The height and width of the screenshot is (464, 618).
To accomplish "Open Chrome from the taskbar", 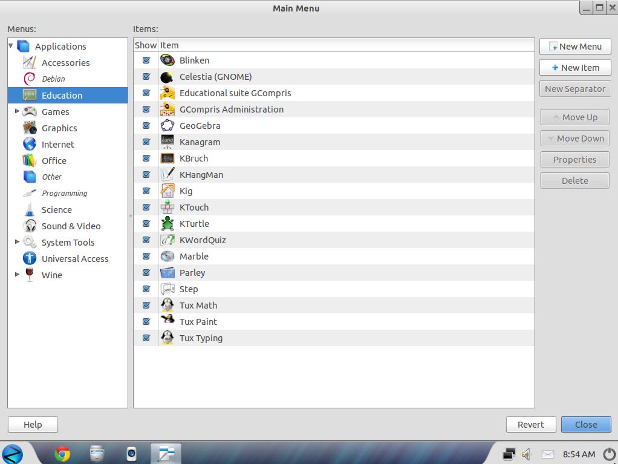I will [62, 454].
